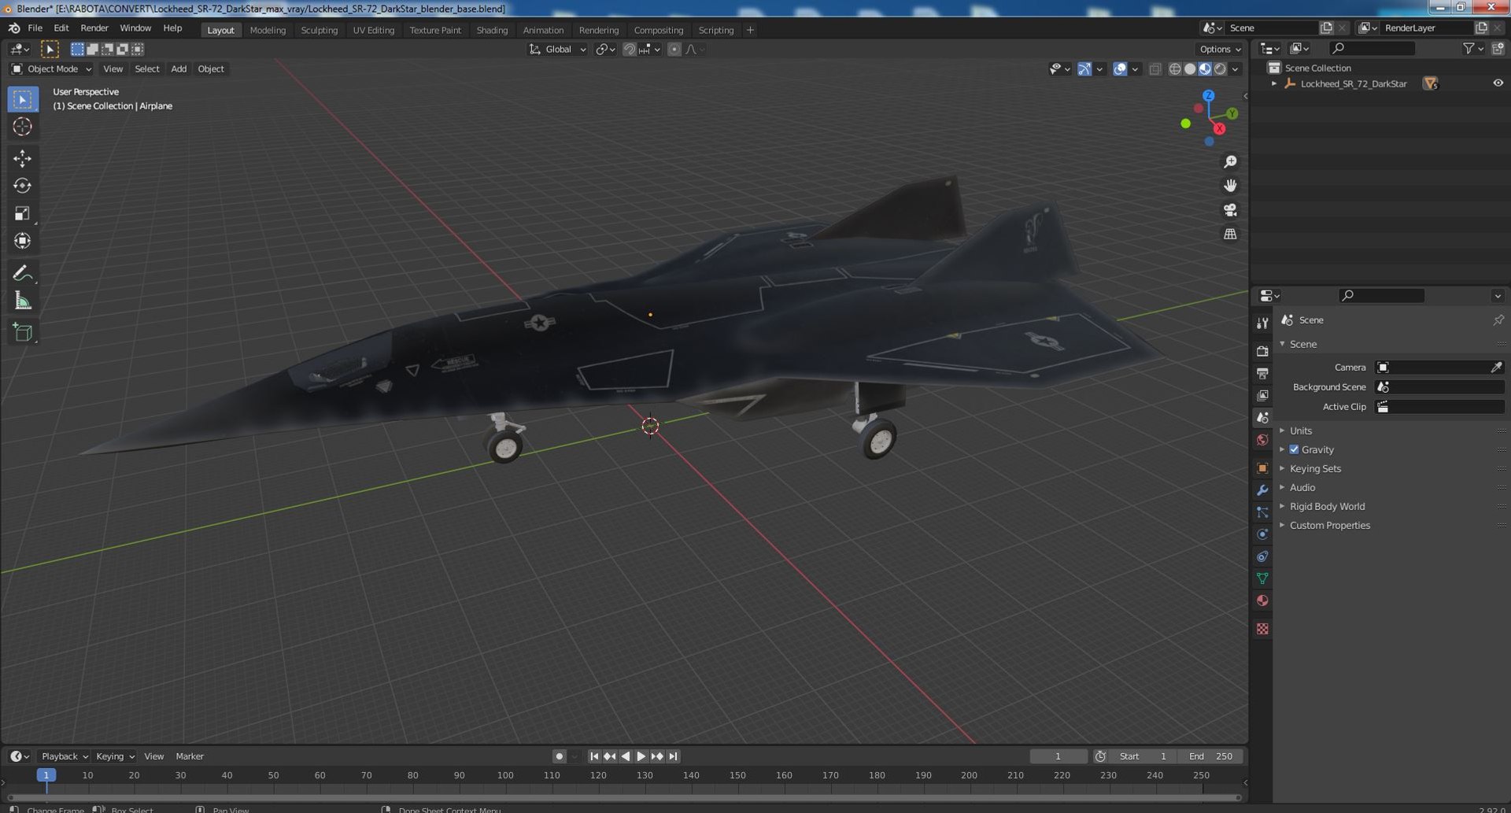1511x813 pixels.
Task: Expand Lockheed_SR_72_DarkStar collection in outliner
Action: point(1274,83)
